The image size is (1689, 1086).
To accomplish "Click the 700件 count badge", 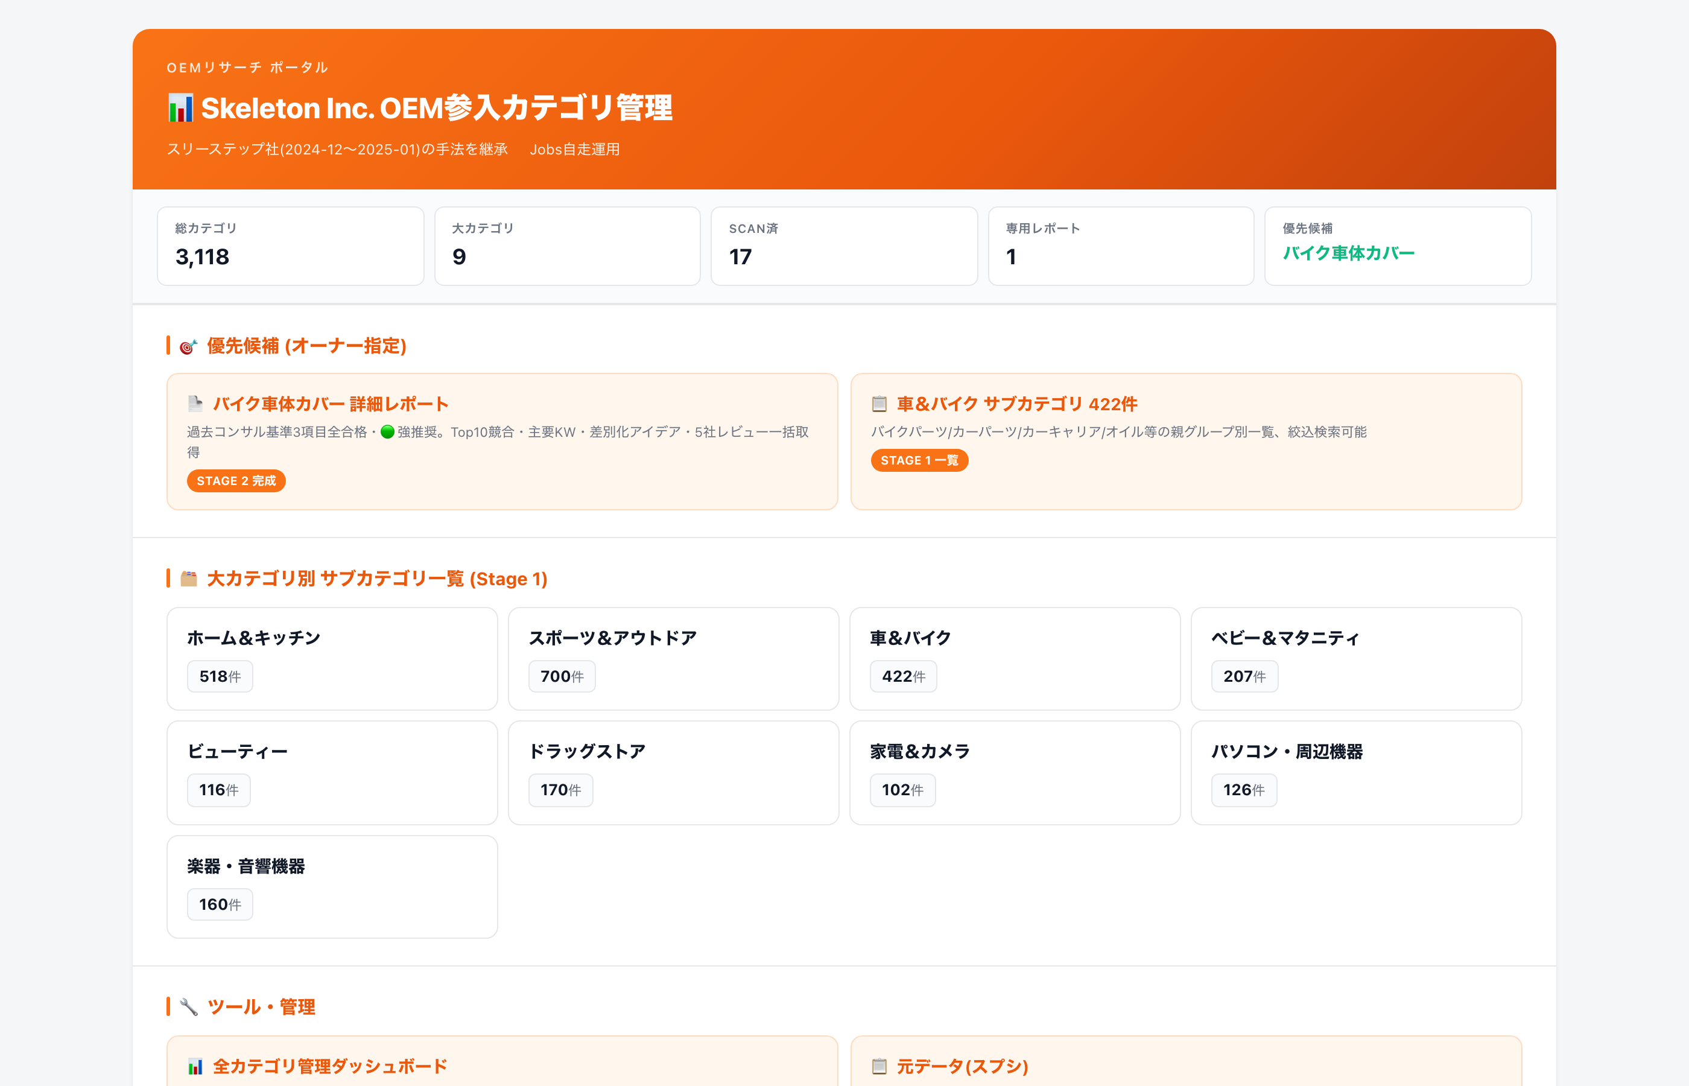I will click(x=562, y=676).
